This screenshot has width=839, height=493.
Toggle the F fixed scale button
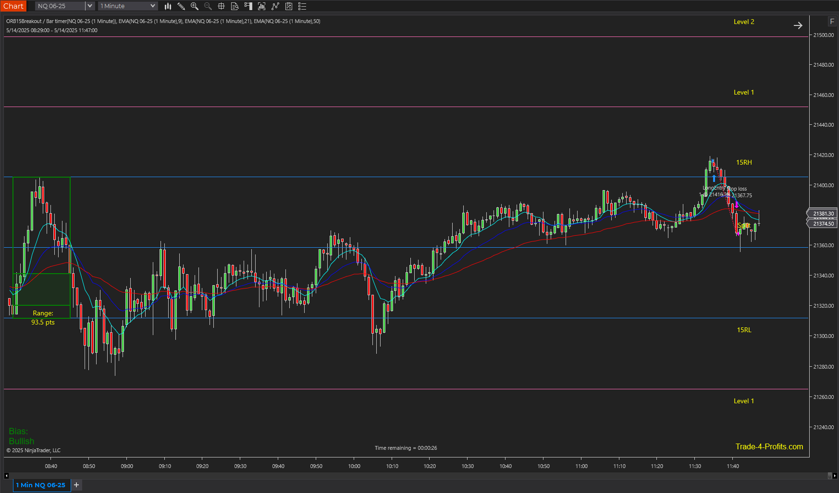tap(832, 22)
